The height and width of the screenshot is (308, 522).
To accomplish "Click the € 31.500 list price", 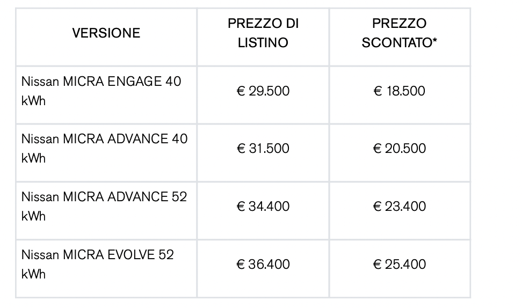I will pyautogui.click(x=263, y=149).
